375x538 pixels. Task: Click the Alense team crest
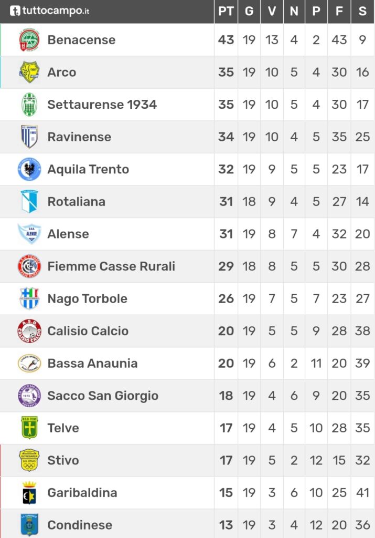coord(29,234)
